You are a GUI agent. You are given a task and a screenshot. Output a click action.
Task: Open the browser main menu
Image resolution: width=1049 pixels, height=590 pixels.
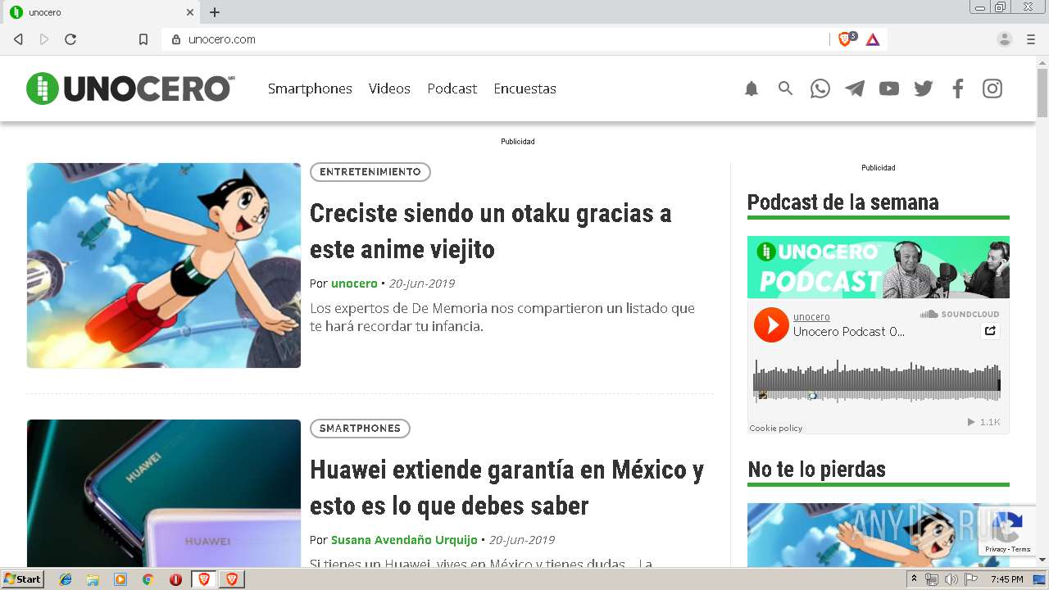point(1031,39)
